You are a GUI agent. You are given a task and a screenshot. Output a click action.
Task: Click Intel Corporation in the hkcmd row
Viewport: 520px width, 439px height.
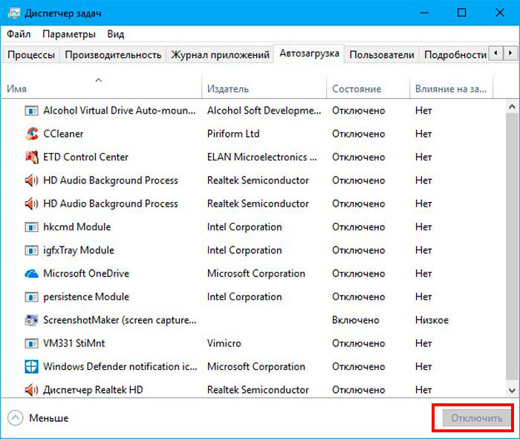[x=244, y=227]
